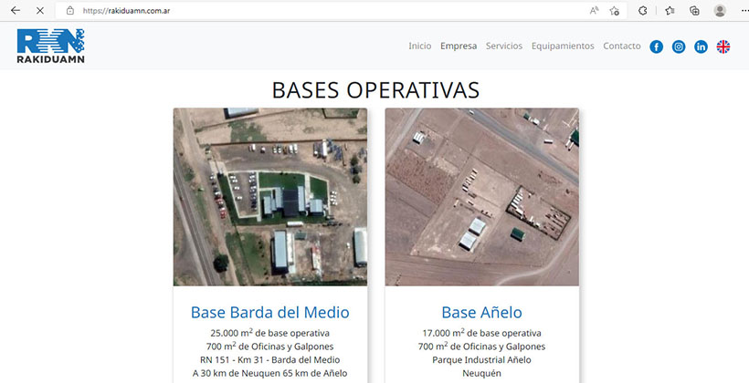Go to the Inicio menu item
This screenshot has height=383, width=749.
pos(419,46)
